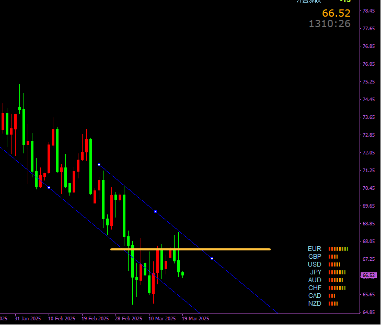Click the 64.85 price scale label
This screenshot has width=381, height=325.
(368, 312)
